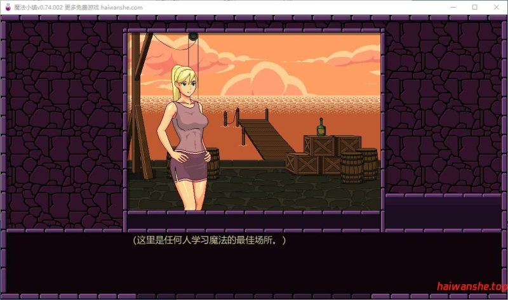This screenshot has width=508, height=300.
Task: Click the potion app icon in title bar
Action: 8,7
